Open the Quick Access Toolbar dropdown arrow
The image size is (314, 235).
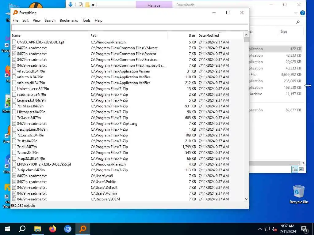point(93,5)
